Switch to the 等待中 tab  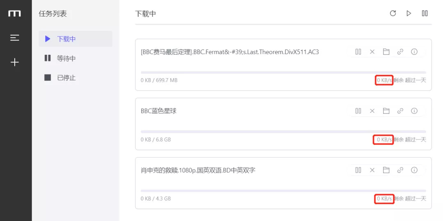66,58
